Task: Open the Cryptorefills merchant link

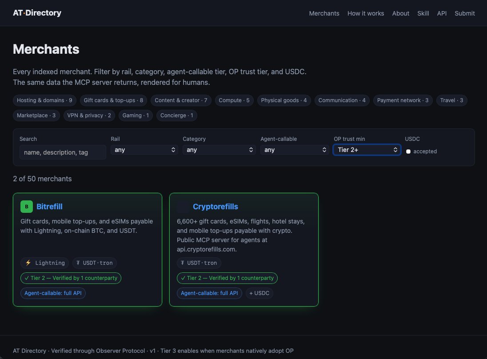Action: click(215, 207)
